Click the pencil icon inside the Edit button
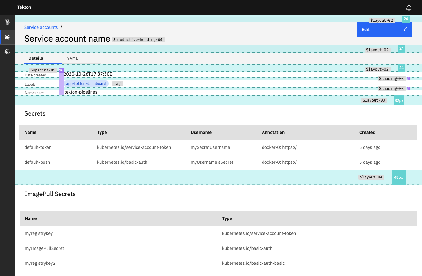 click(x=406, y=29)
